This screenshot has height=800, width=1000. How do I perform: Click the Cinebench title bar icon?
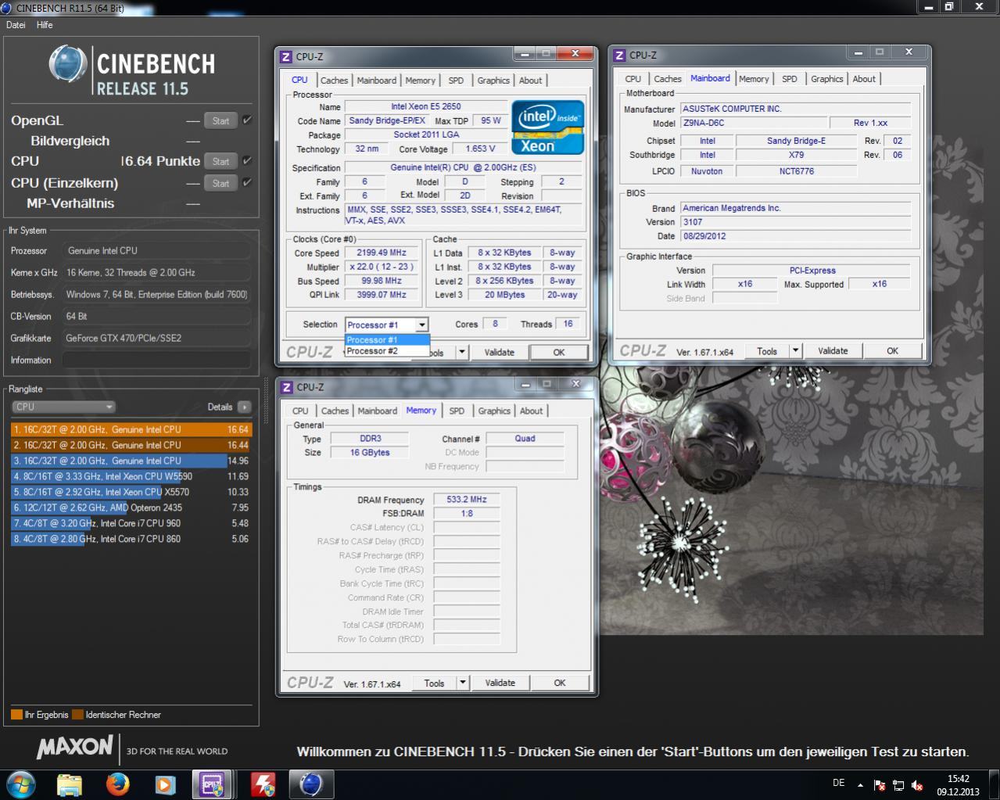tap(8, 7)
